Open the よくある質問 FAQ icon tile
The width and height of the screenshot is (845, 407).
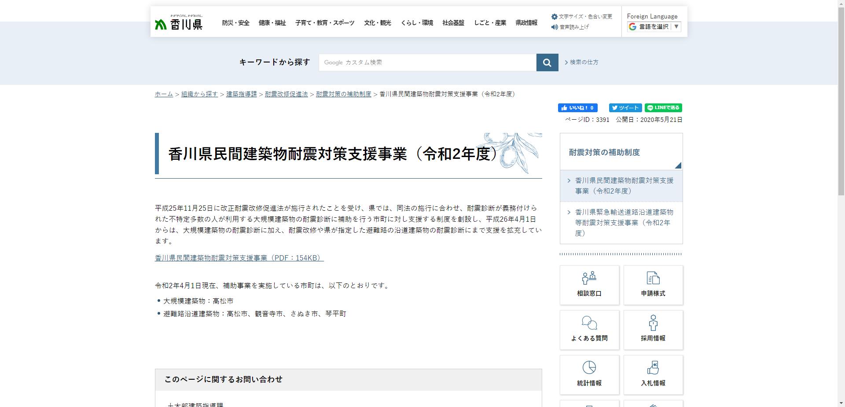[x=589, y=330]
